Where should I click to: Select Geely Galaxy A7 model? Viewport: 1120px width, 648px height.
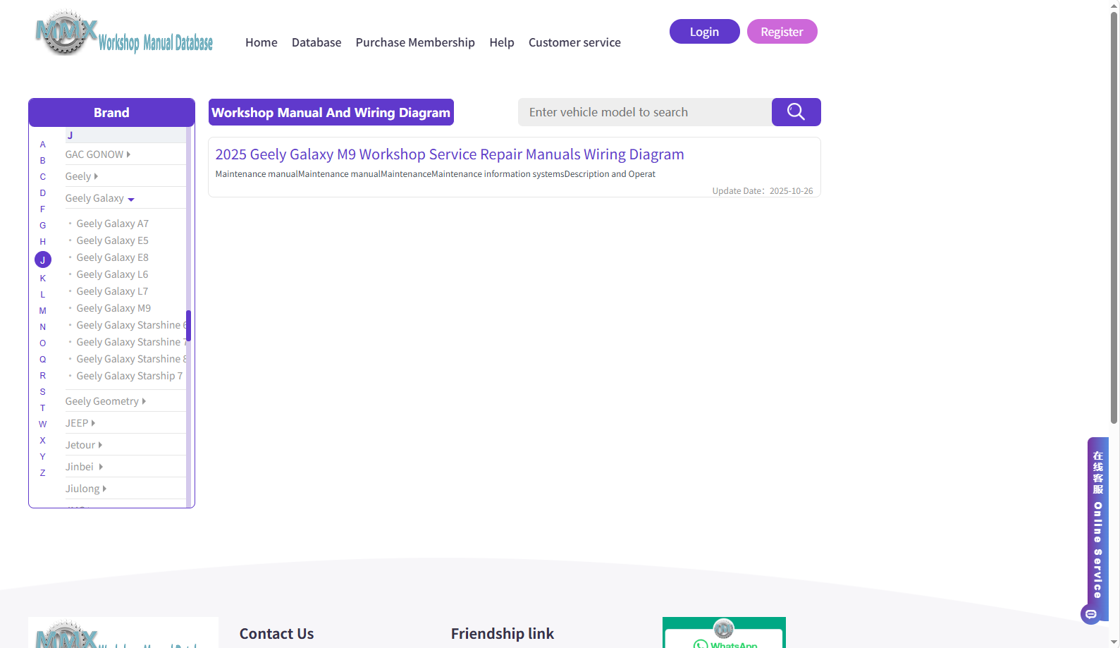(113, 224)
